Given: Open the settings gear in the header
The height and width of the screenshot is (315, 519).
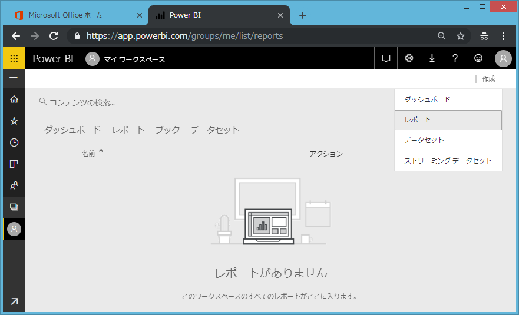Looking at the screenshot, I should tap(409, 58).
